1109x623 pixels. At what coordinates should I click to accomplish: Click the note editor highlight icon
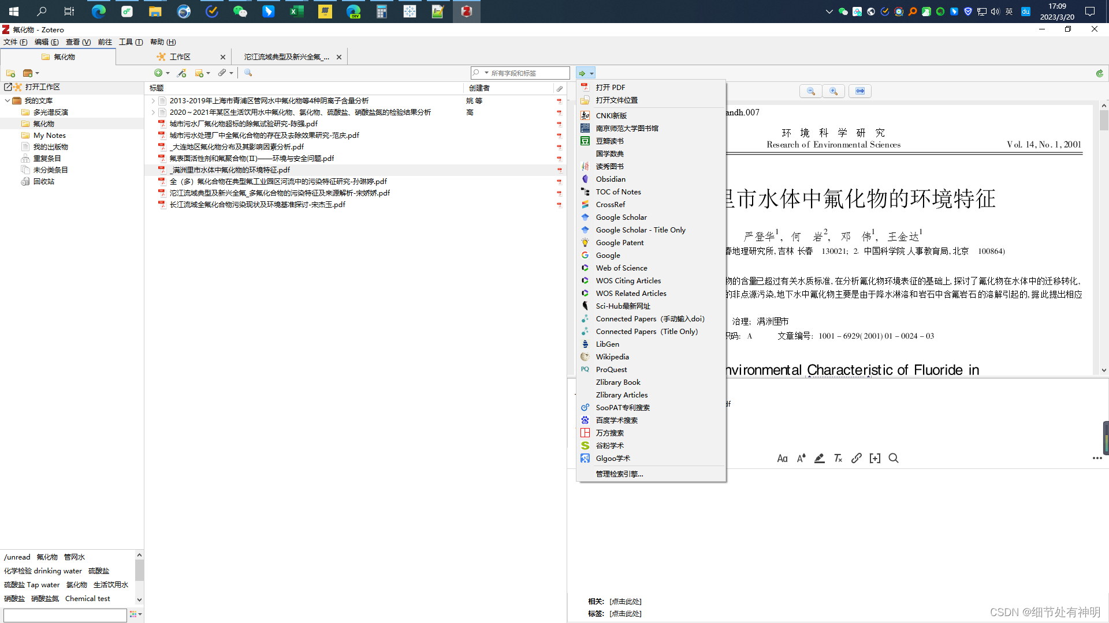pyautogui.click(x=819, y=459)
